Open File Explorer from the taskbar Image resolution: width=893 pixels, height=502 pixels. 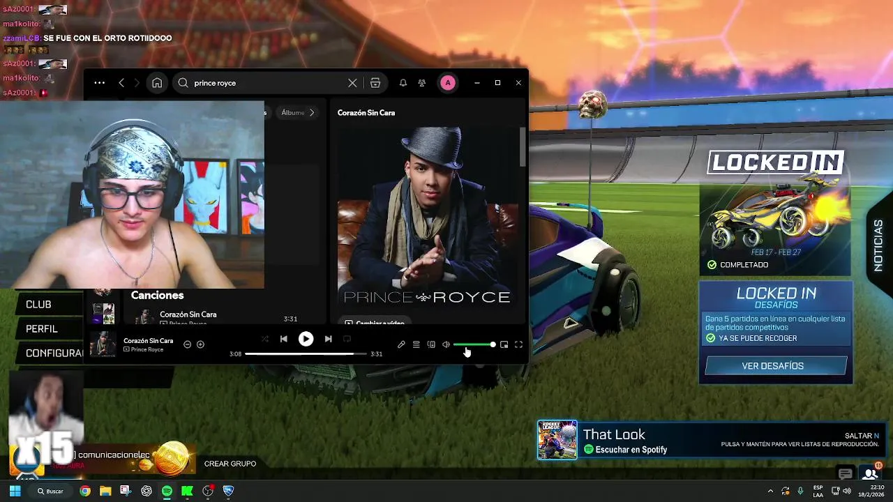pos(105,491)
